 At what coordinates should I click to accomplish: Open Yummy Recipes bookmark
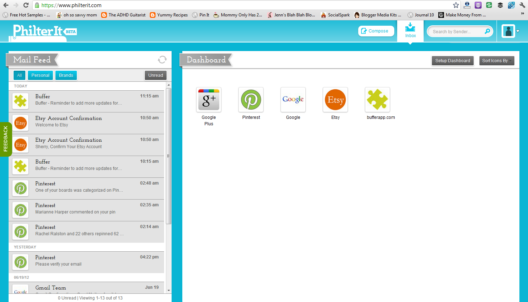coord(169,15)
